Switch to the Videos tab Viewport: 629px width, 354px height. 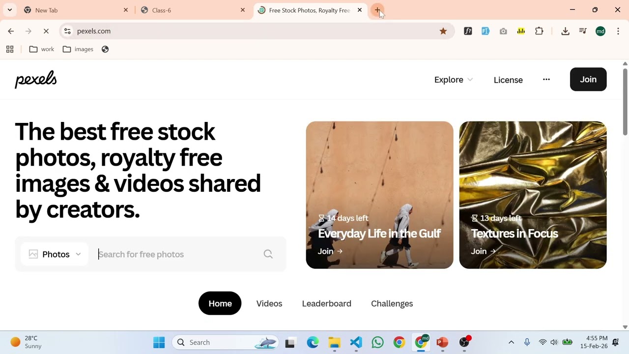tap(269, 303)
